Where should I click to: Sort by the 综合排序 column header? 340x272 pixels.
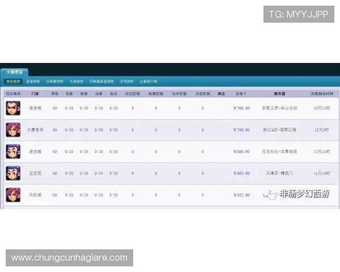click(12, 93)
